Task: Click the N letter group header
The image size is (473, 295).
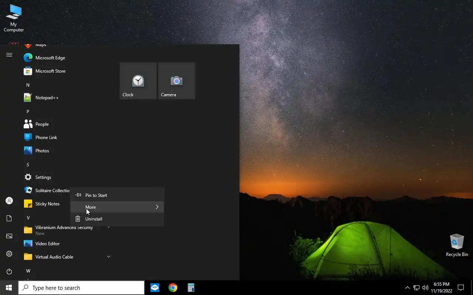Action: coord(28,85)
